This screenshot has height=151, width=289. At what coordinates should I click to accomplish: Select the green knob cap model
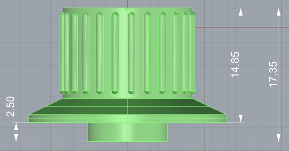point(128,75)
